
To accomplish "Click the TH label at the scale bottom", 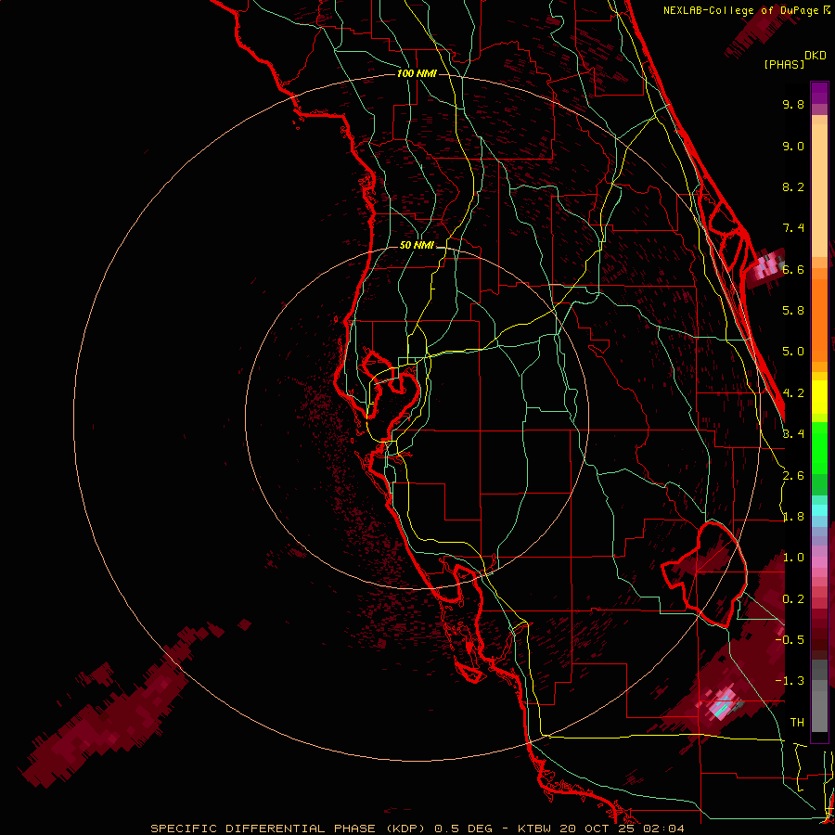I will pos(797,722).
